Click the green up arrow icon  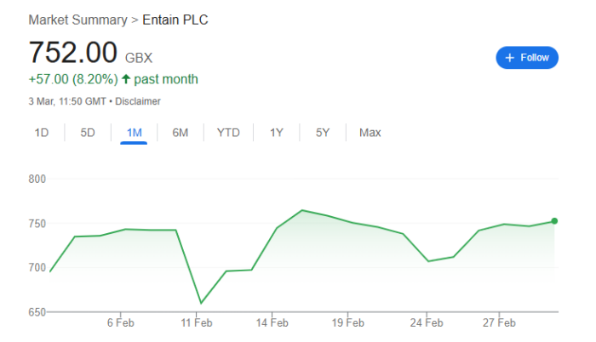(127, 80)
